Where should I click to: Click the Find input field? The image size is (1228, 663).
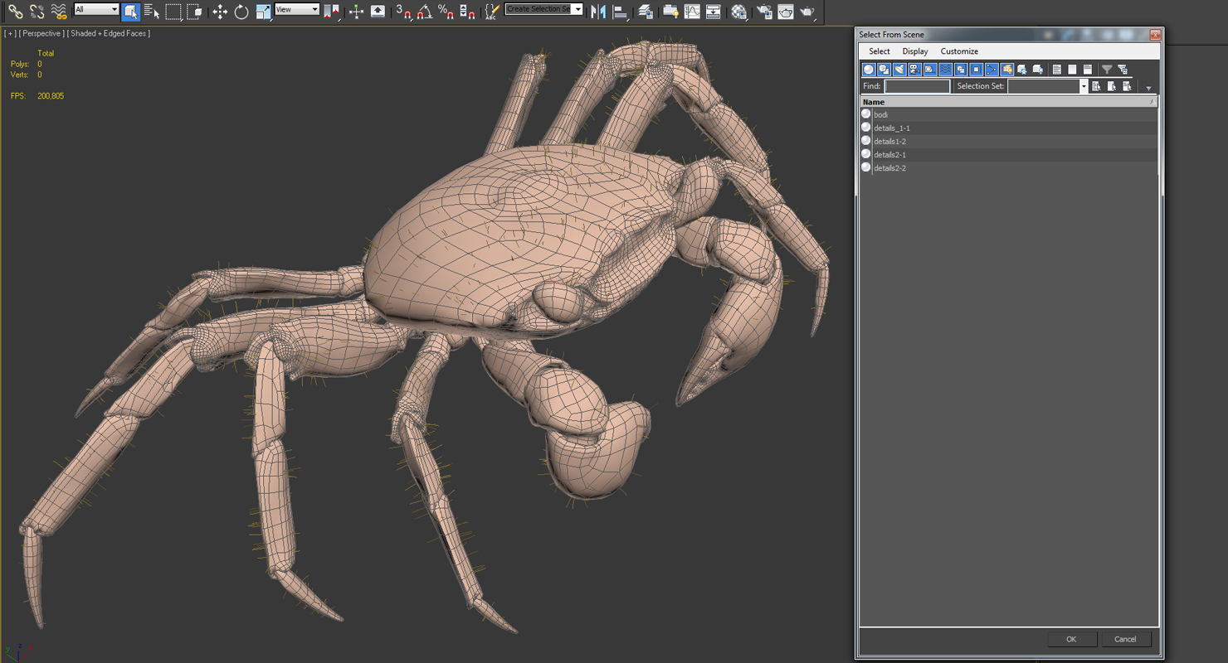[917, 86]
